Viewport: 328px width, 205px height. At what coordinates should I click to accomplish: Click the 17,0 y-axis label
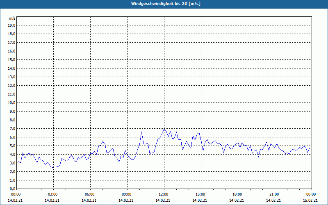[x=12, y=43]
